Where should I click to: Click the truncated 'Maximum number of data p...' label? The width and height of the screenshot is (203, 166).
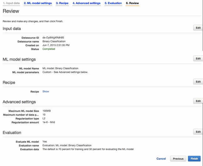tap(21, 115)
